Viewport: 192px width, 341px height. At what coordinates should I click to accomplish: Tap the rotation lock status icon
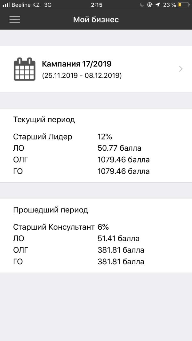point(150,5)
